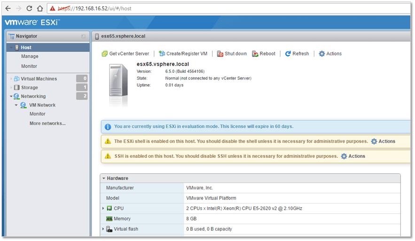Click the Virtual Machines icon
Viewport: 415px width, 241px height.
click(x=16, y=78)
